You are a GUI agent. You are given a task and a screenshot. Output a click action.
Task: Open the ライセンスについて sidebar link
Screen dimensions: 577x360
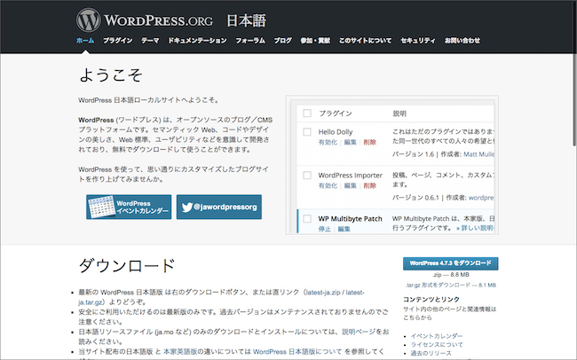coord(437,345)
